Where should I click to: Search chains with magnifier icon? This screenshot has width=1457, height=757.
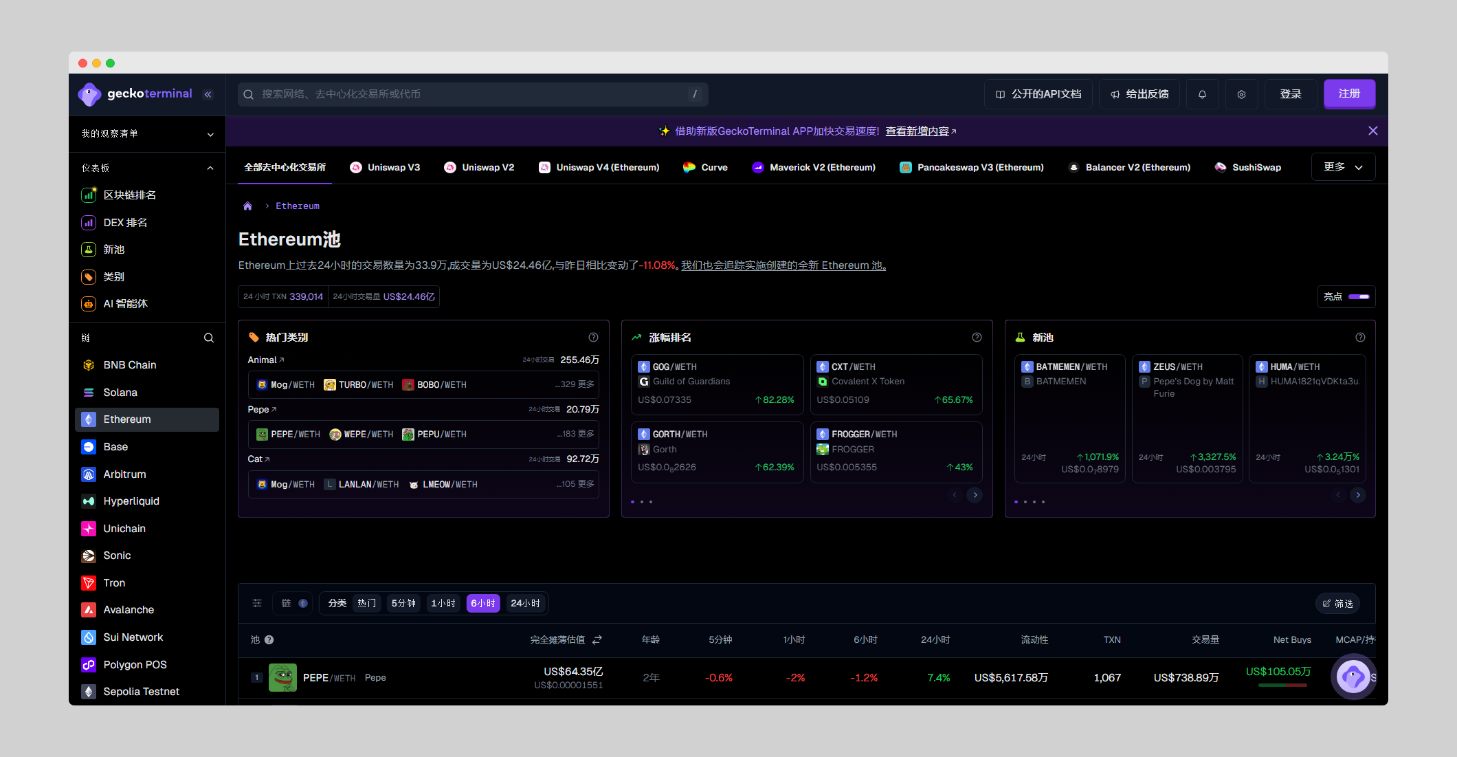209,338
